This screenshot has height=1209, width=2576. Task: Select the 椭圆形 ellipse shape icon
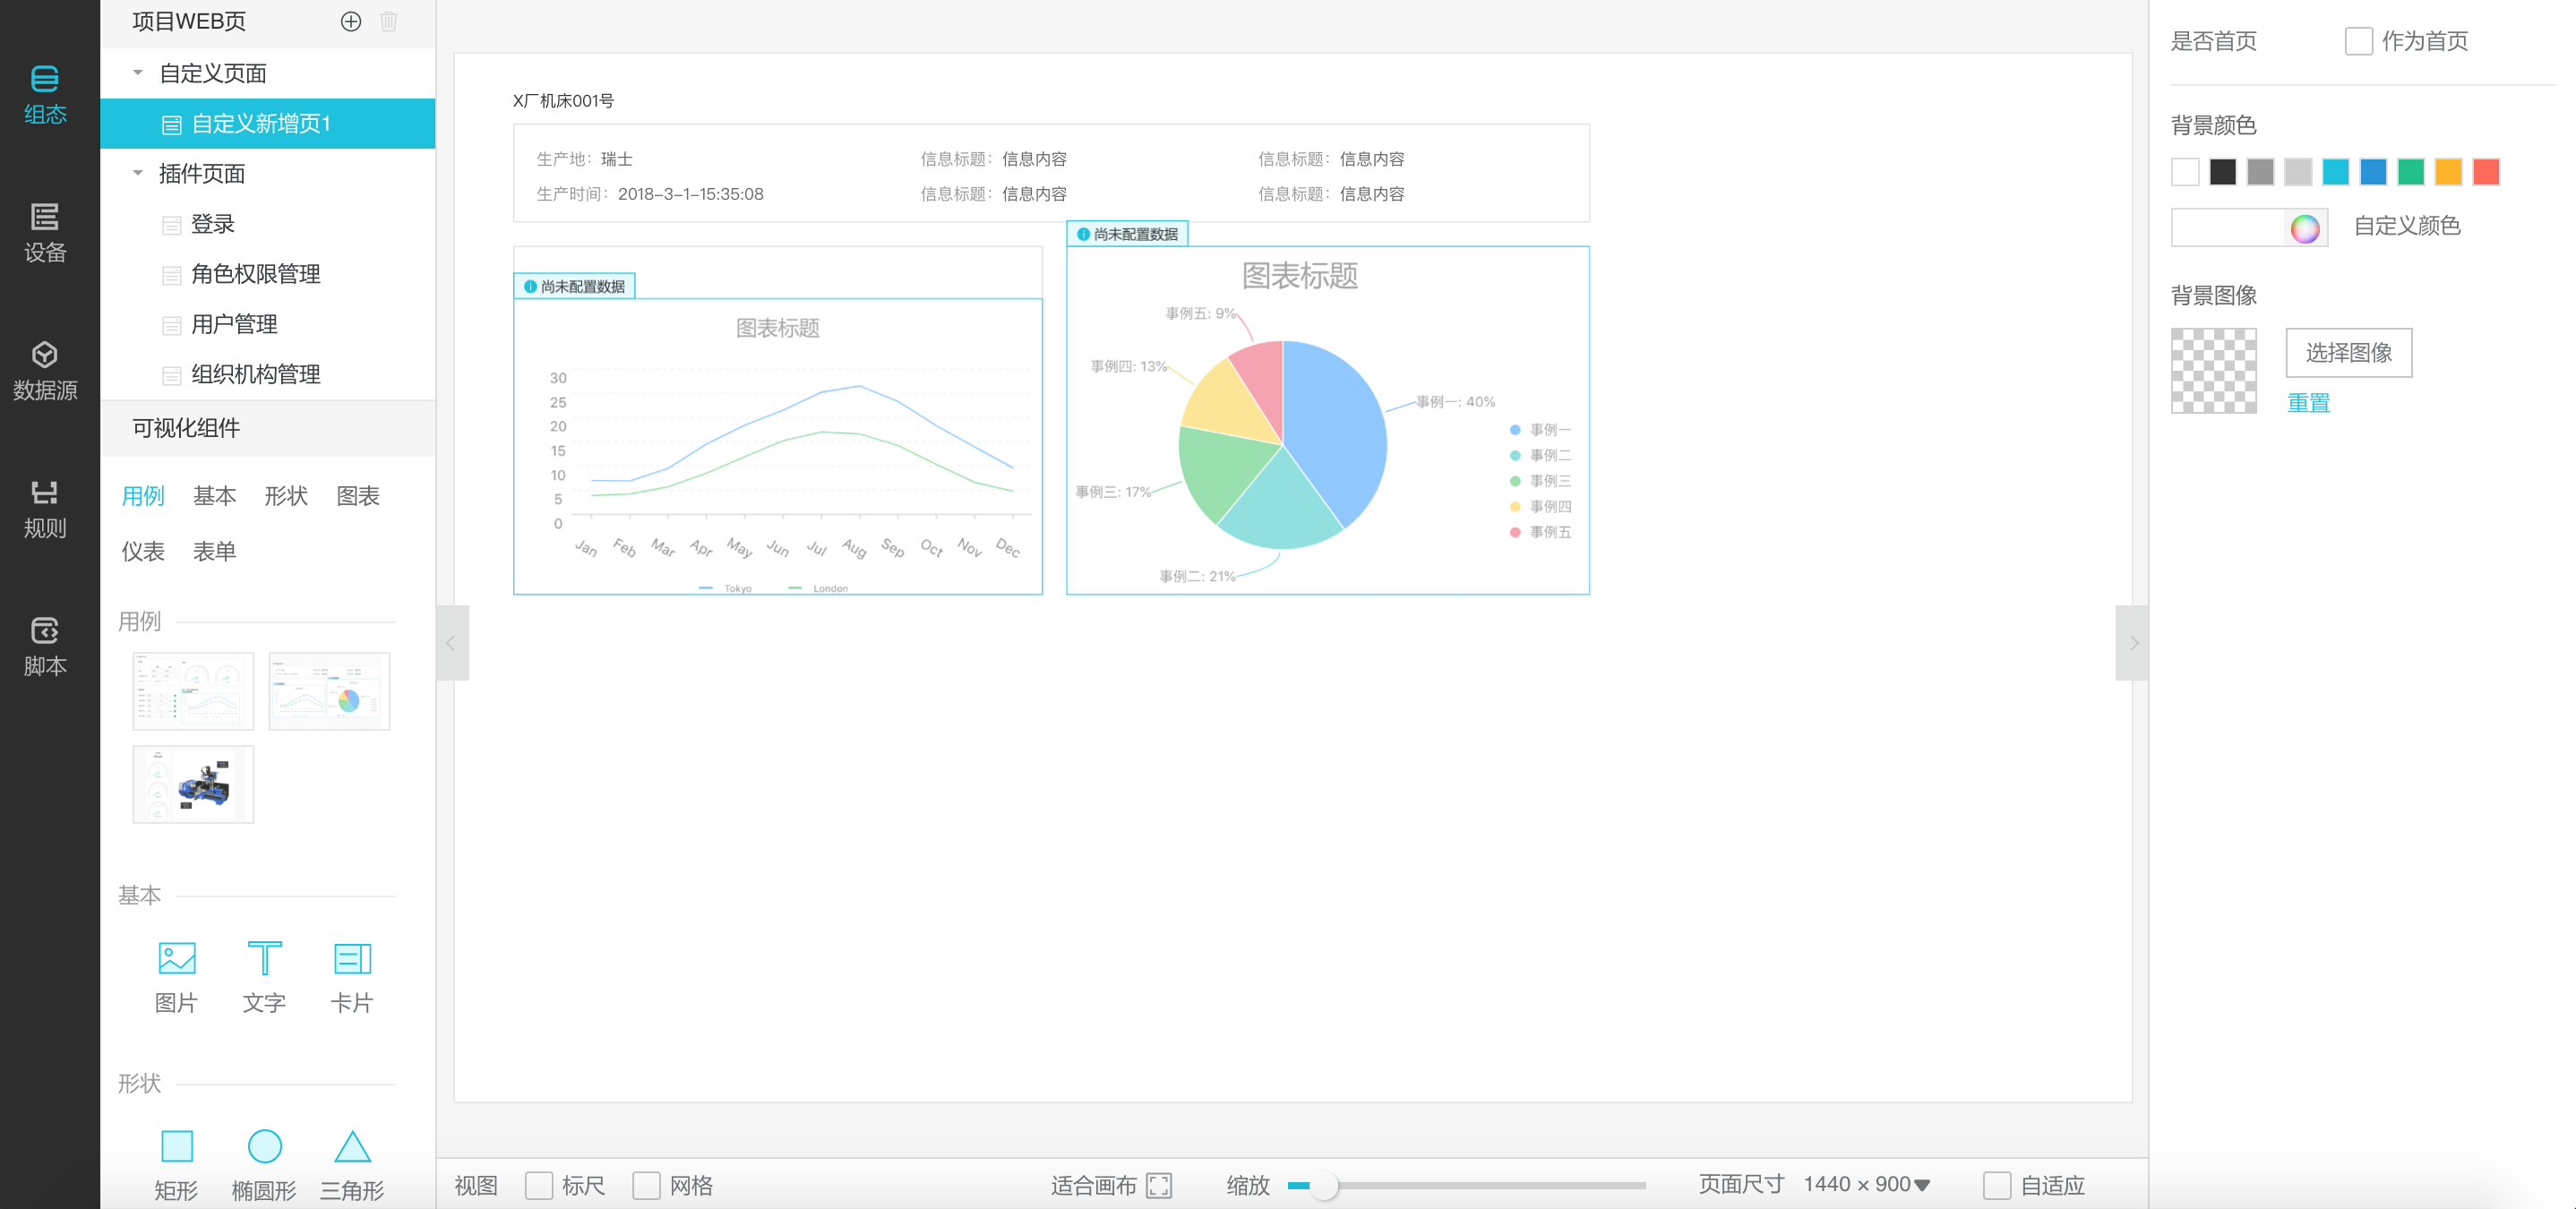click(x=264, y=1146)
